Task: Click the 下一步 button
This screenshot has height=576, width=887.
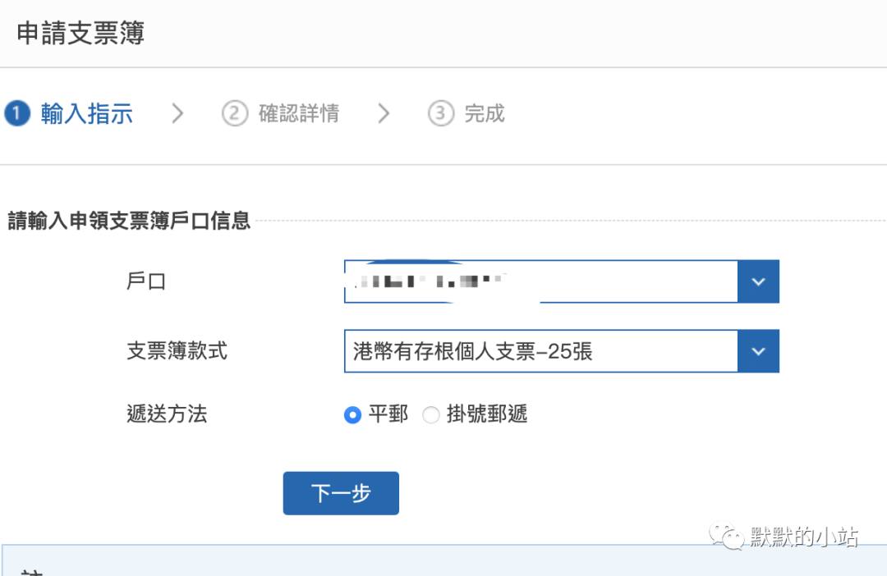Action: point(341,493)
